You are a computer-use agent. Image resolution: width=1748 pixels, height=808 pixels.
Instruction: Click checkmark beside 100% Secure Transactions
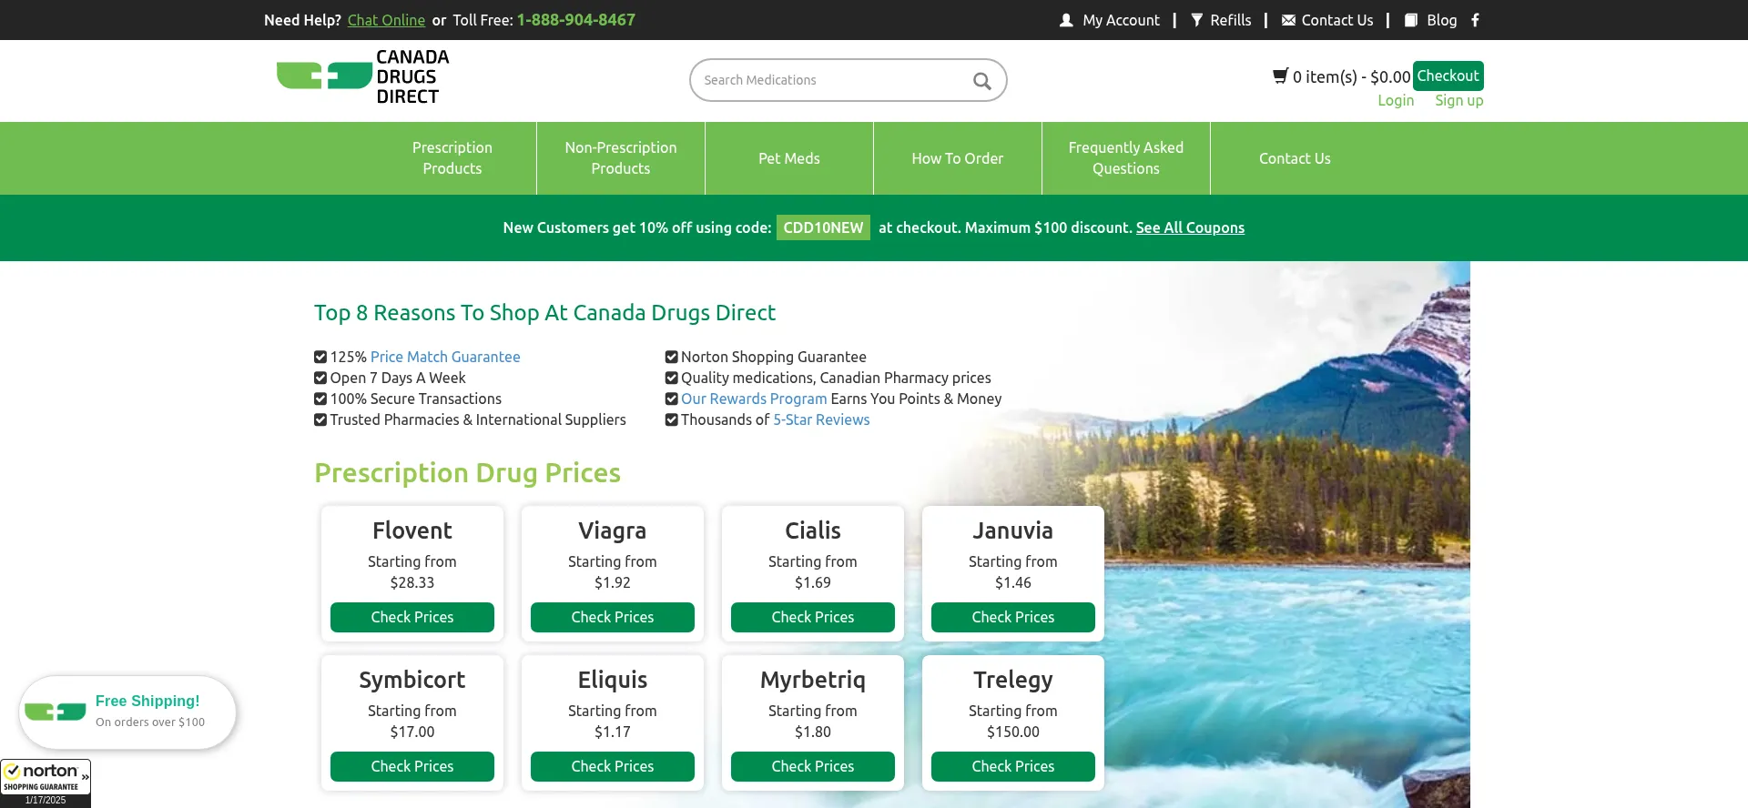[x=320, y=399]
